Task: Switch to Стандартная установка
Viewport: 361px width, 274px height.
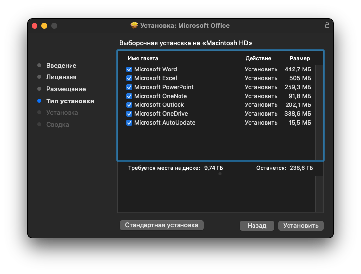Action: (161, 225)
